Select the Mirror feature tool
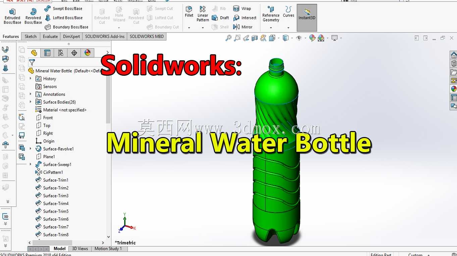The height and width of the screenshot is (256, 457). click(243, 27)
